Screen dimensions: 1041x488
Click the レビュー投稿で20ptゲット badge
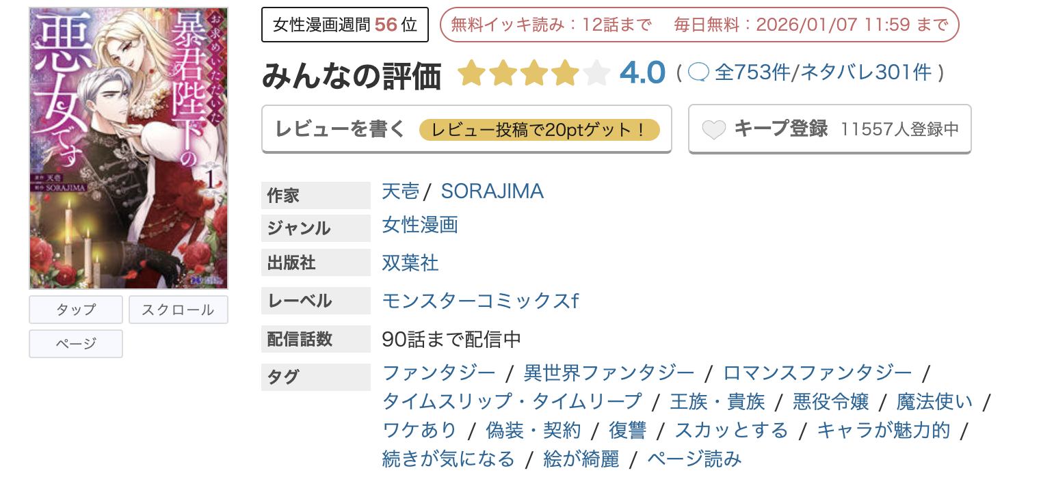(x=540, y=129)
